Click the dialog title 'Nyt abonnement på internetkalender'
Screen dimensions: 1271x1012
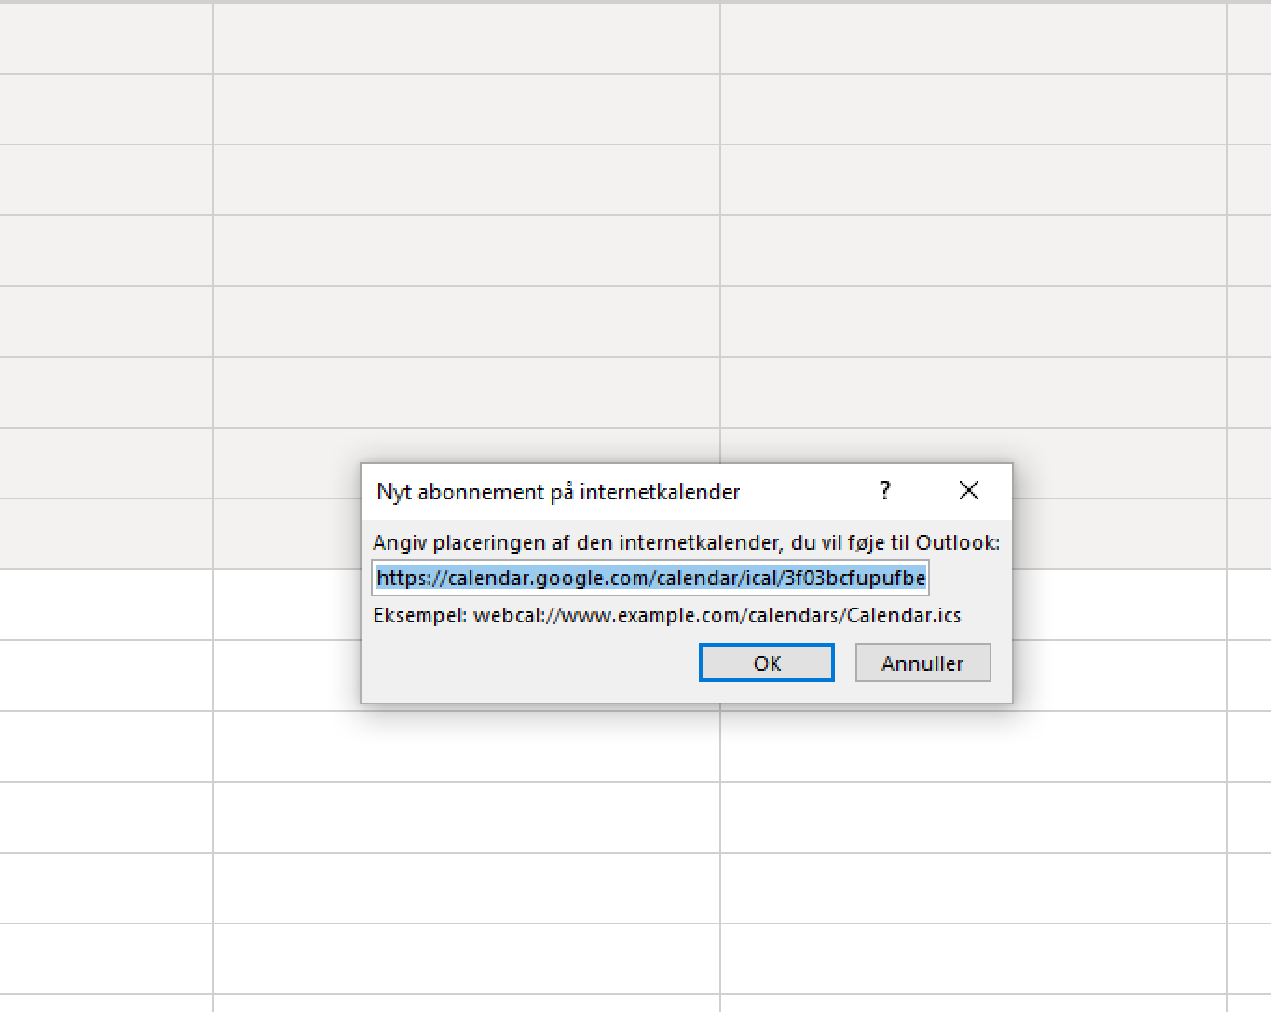click(x=558, y=492)
